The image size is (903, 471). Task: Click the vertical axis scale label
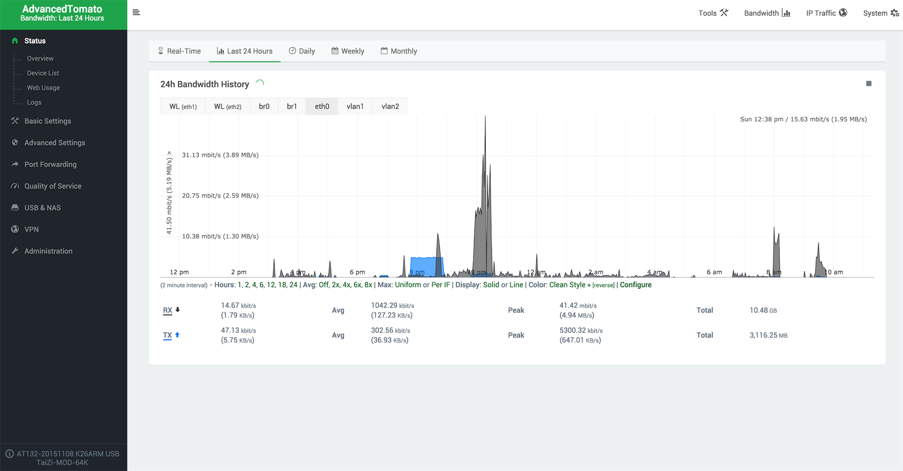click(169, 193)
